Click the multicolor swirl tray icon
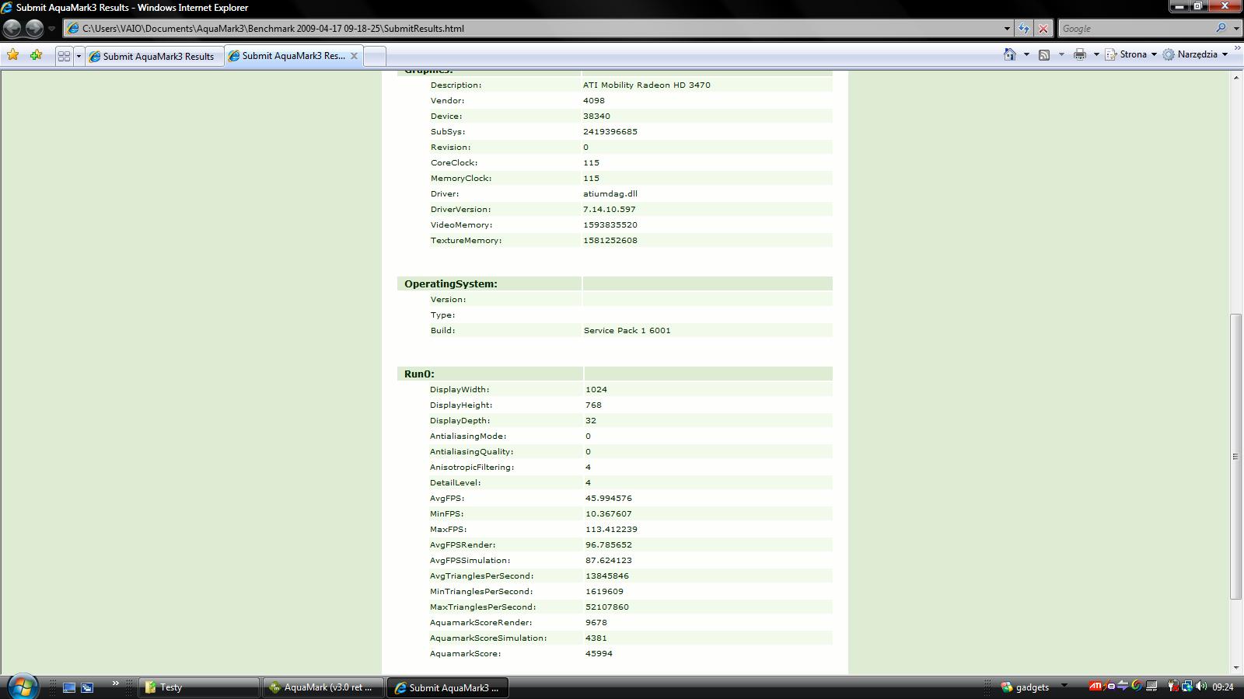Viewport: 1244px width, 699px height. tap(1137, 687)
